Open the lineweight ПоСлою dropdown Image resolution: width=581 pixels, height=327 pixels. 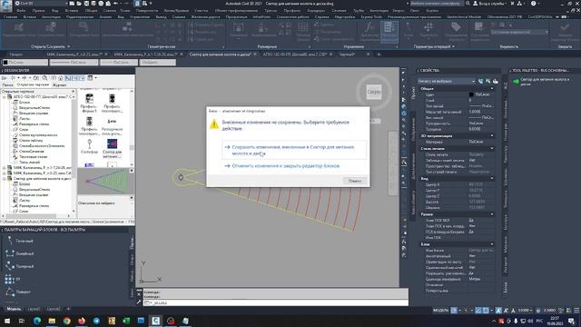pyautogui.click(x=119, y=63)
